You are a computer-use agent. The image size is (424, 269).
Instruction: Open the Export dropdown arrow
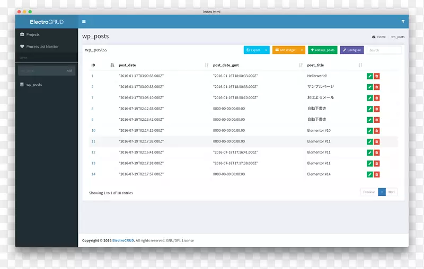click(267, 50)
